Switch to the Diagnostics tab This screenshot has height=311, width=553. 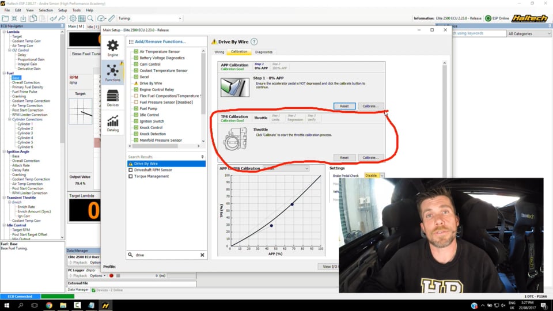(x=264, y=52)
